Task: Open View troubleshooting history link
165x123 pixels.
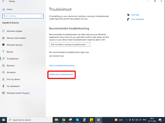Action: [x=62, y=66]
